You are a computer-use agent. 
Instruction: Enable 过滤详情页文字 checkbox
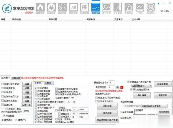tap(3, 97)
